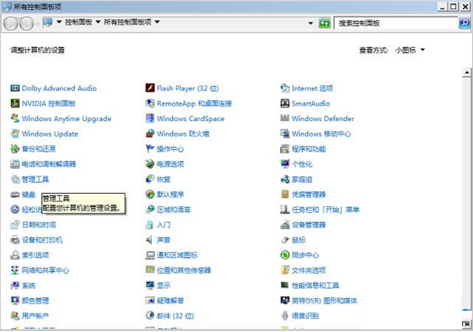This screenshot has height=332, width=473.
Task: Click the 电源选项 icon
Action: pos(150,164)
